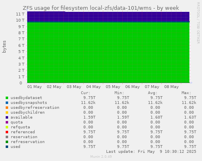
Task: Click the referenced red swatch
Action: pyautogui.click(x=7, y=132)
